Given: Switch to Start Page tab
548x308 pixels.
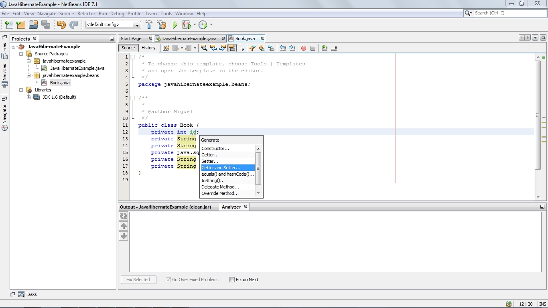Looking at the screenshot, I should tap(131, 38).
